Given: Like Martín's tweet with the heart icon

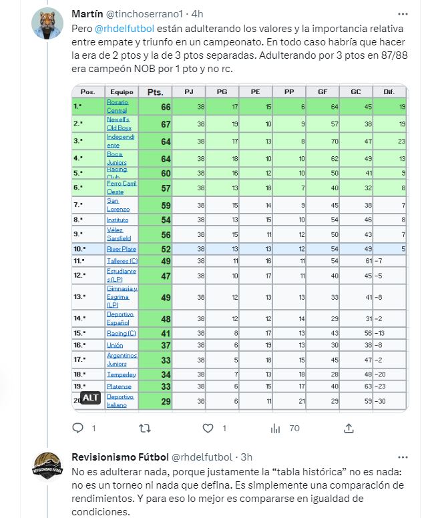Looking at the screenshot, I should point(208,429).
